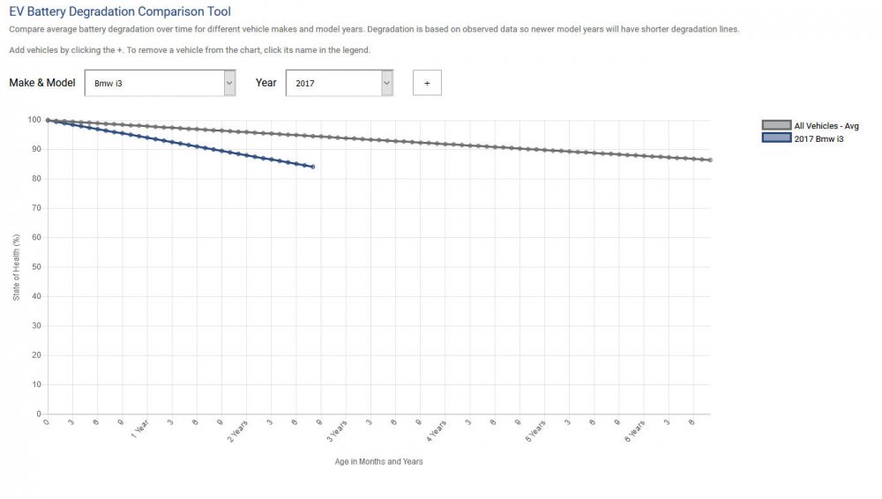Click the 5 Years x-axis label
This screenshot has height=499, width=882.
[535, 431]
